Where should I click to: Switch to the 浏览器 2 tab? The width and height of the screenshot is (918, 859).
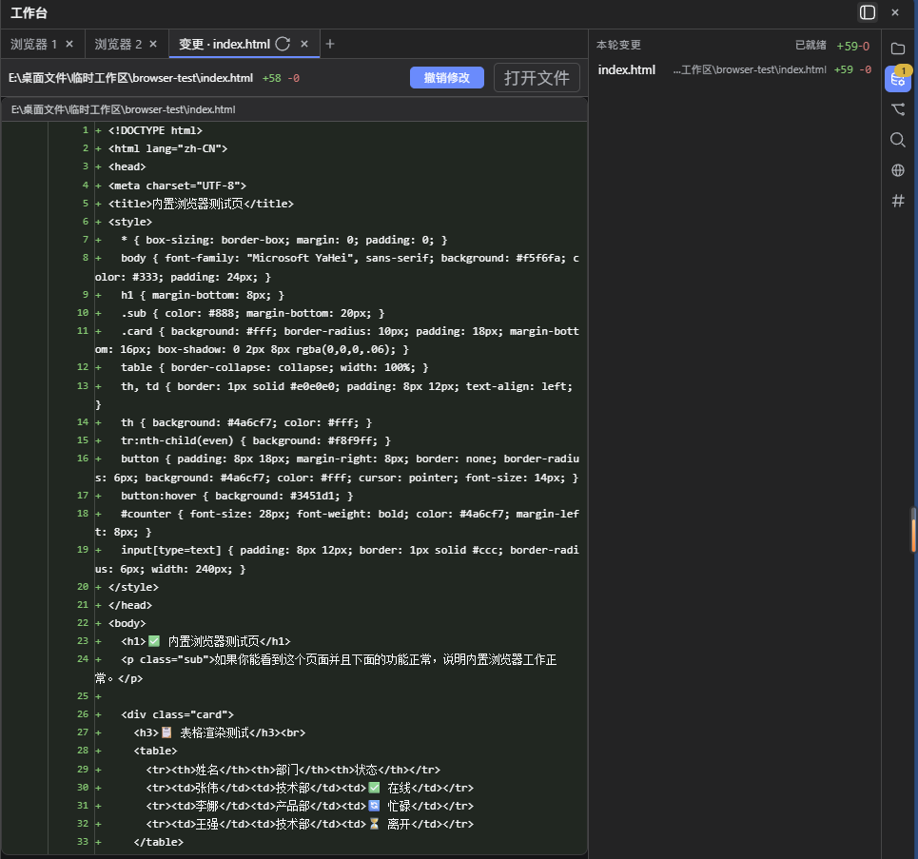118,44
